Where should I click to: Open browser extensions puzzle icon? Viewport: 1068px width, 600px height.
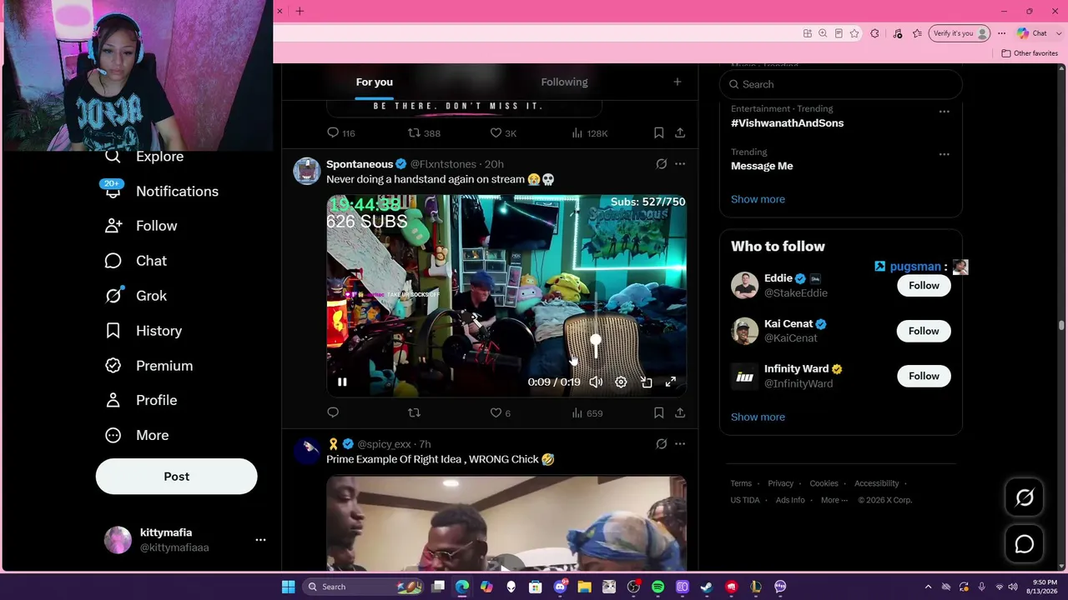(x=874, y=33)
